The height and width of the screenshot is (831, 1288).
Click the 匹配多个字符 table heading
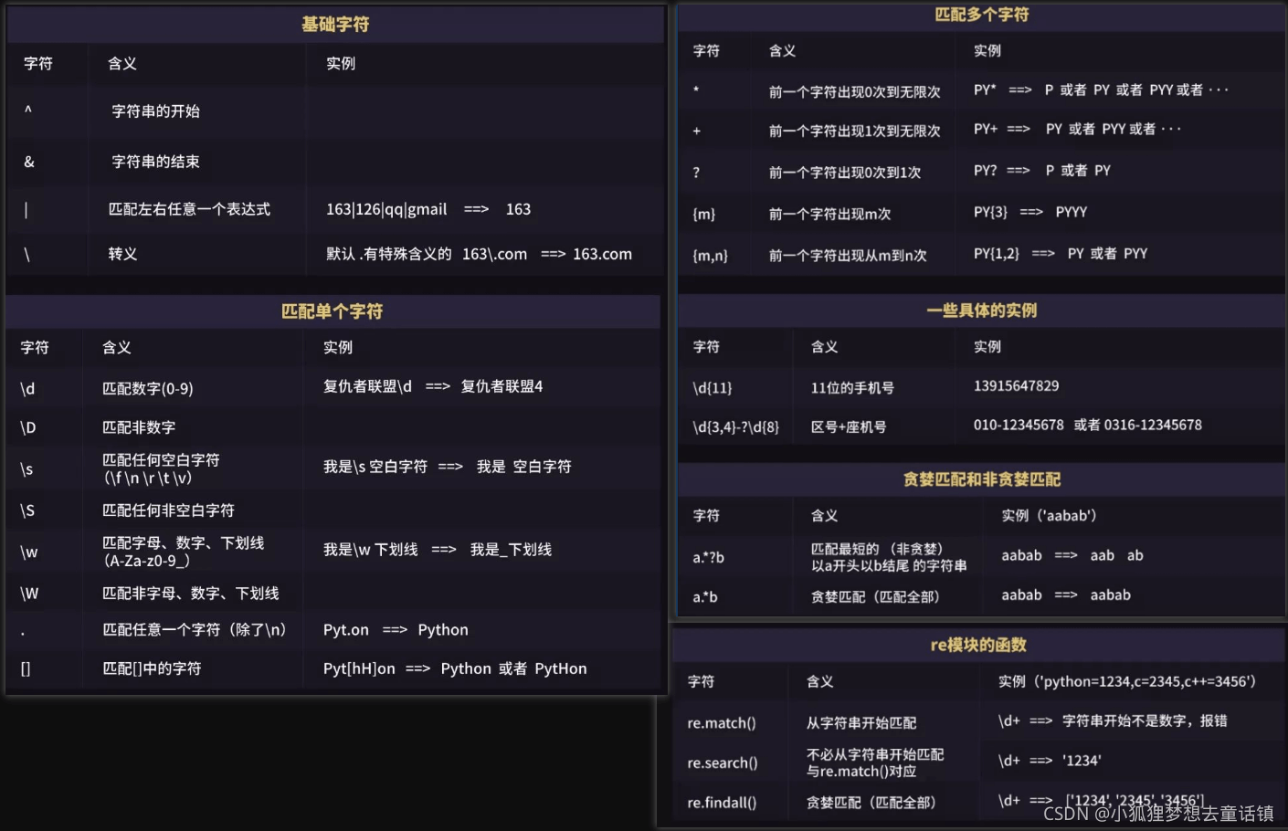click(982, 15)
